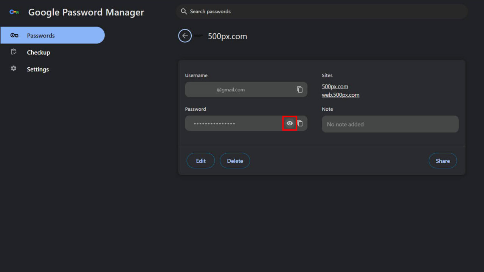The image size is (484, 272).
Task: Open the Checkup clipboard icon
Action: point(13,52)
